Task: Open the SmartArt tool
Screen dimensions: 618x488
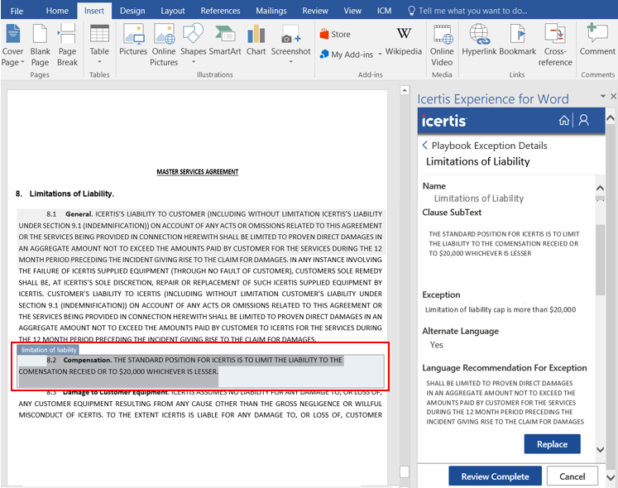Action: tap(224, 41)
